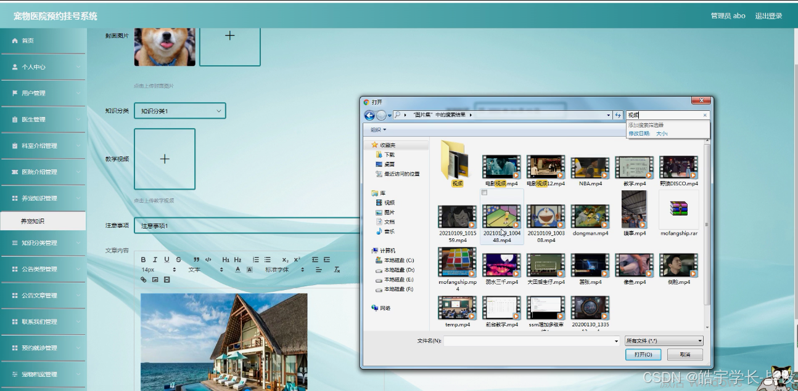Open the 文本 paragraph style dropdown
Image resolution: width=798 pixels, height=391 pixels.
(206, 270)
